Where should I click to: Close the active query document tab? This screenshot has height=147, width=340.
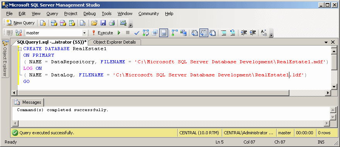333,42
